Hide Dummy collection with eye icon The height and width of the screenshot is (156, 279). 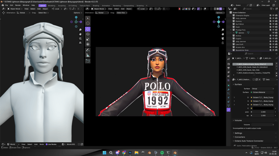tap(273, 21)
